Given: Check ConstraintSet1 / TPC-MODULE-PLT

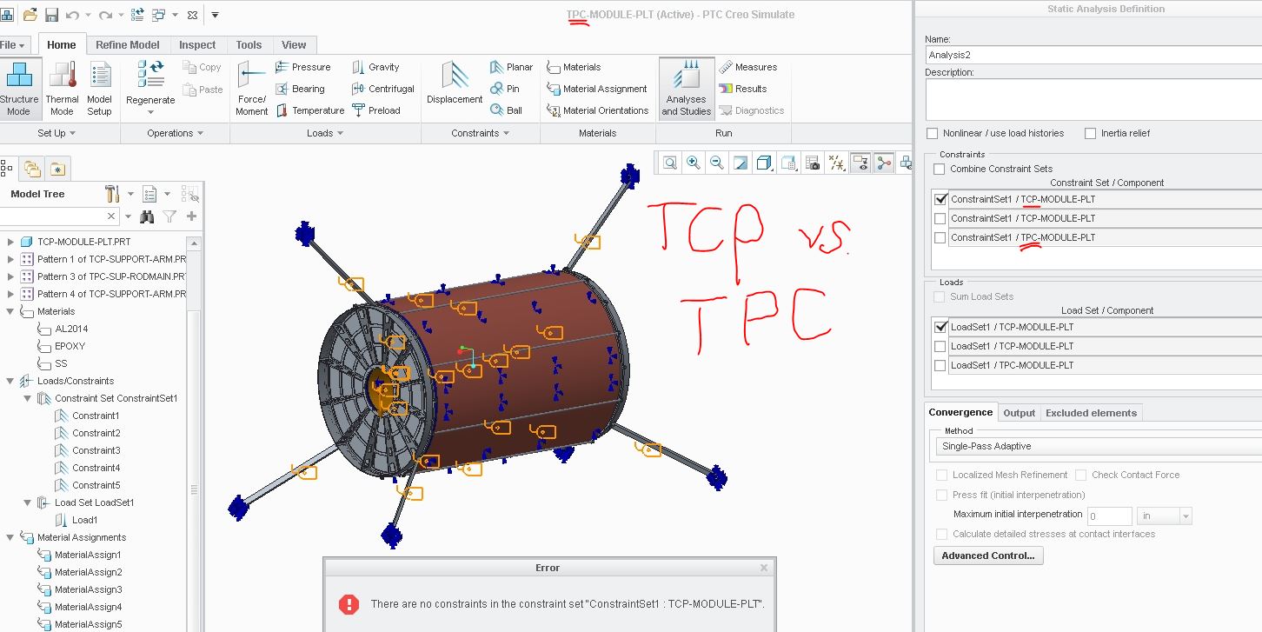Looking at the screenshot, I should tap(940, 236).
